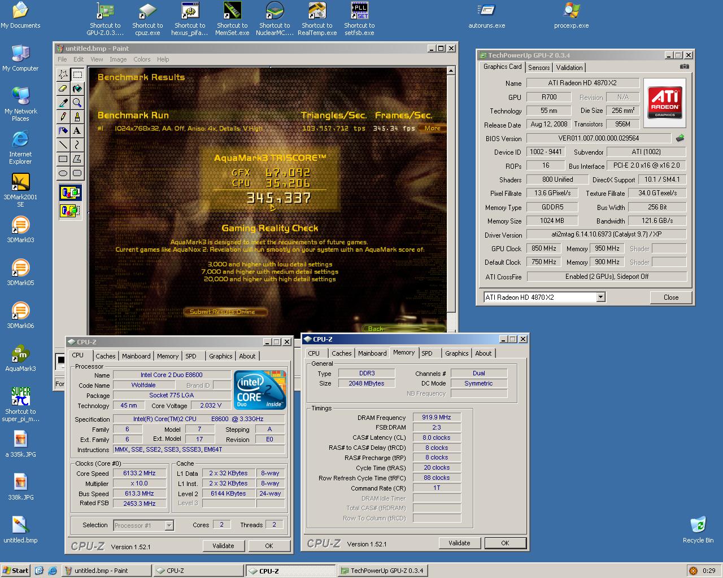
Task: Select the Rectangle shape tool in Paint
Action: [63, 159]
